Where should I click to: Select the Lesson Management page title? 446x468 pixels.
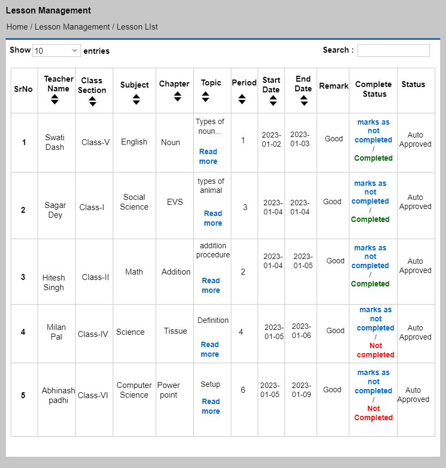[48, 10]
